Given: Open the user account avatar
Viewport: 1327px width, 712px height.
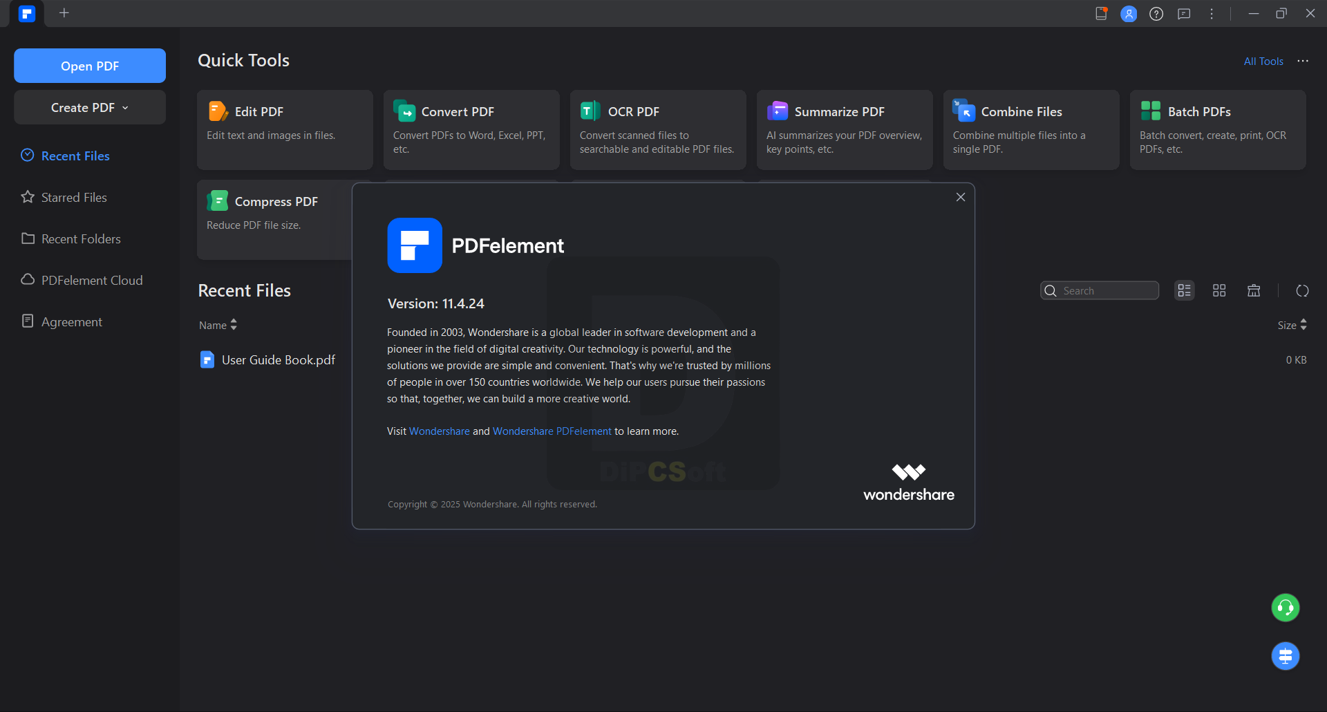Looking at the screenshot, I should (1129, 14).
